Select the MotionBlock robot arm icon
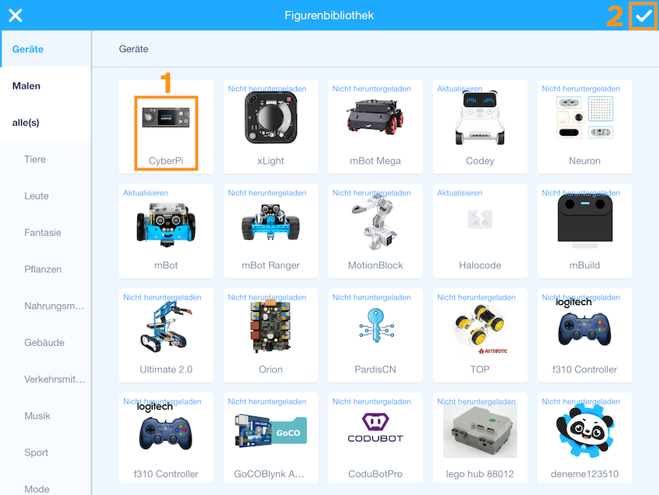Screen dimensions: 659x495 (x=375, y=222)
